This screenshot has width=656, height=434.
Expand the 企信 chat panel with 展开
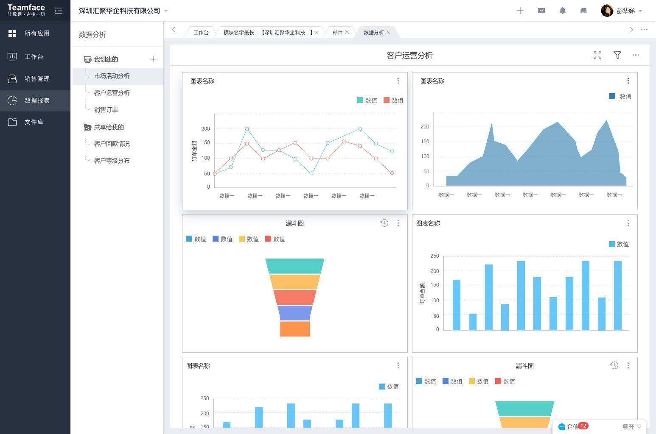coord(631,427)
